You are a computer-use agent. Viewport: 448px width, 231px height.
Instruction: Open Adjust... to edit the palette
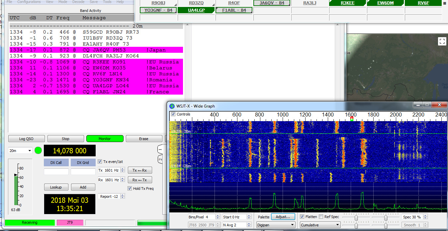[x=283, y=217]
